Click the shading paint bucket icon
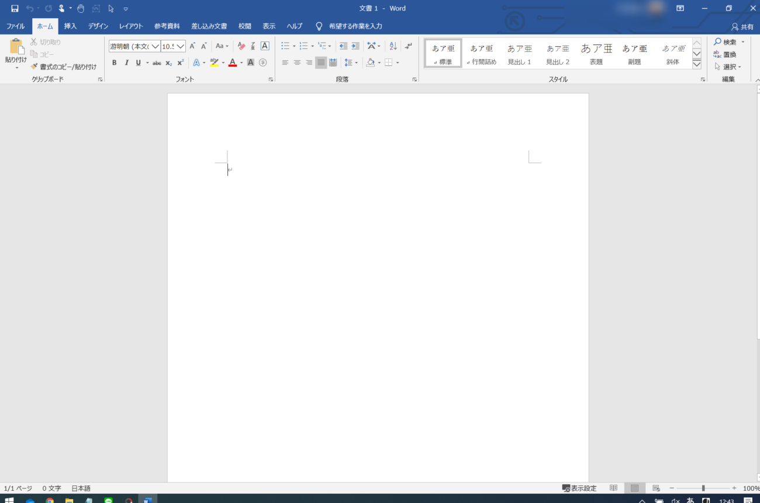 tap(371, 63)
